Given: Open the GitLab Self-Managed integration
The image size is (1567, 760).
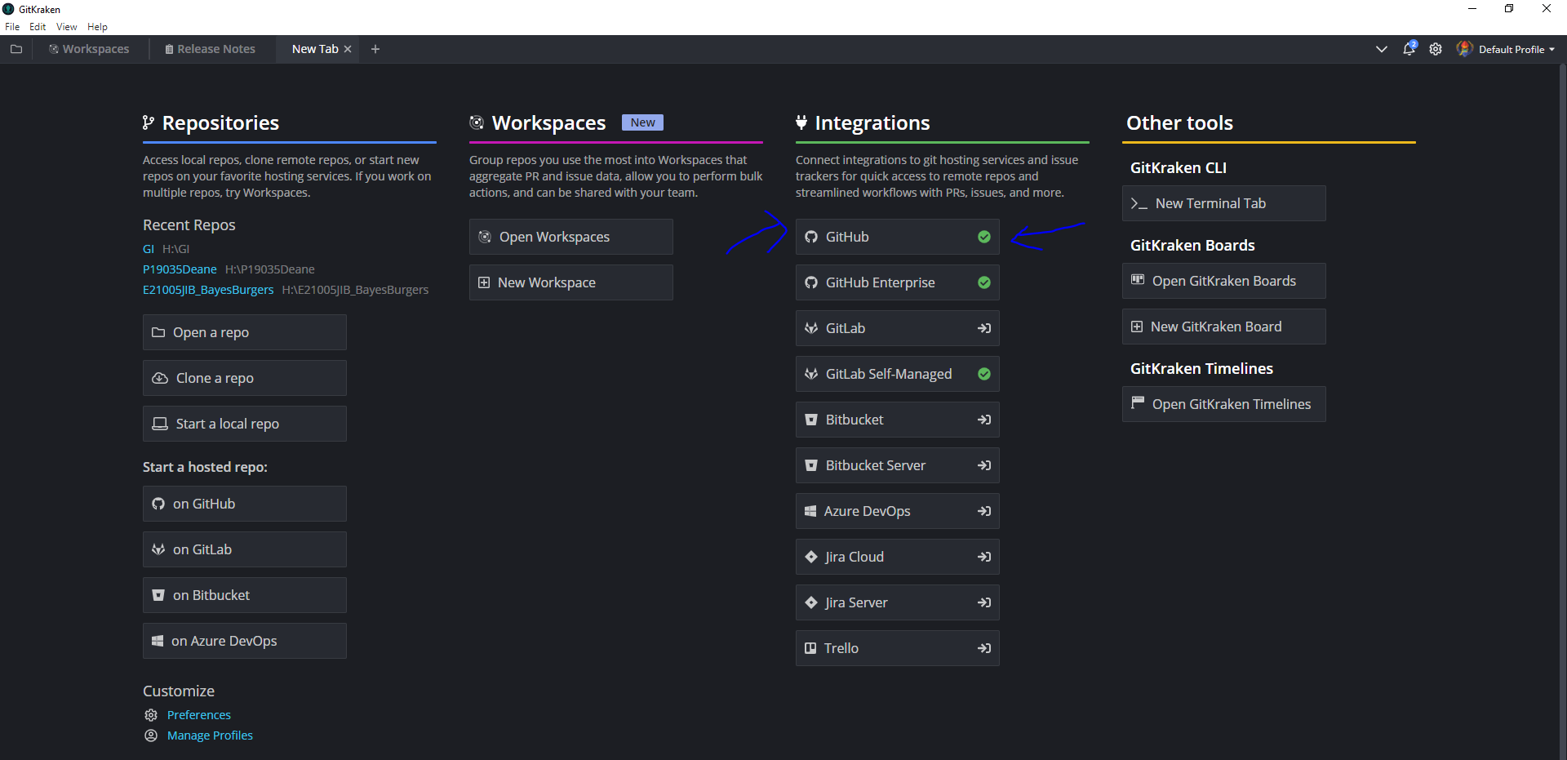Looking at the screenshot, I should (898, 374).
